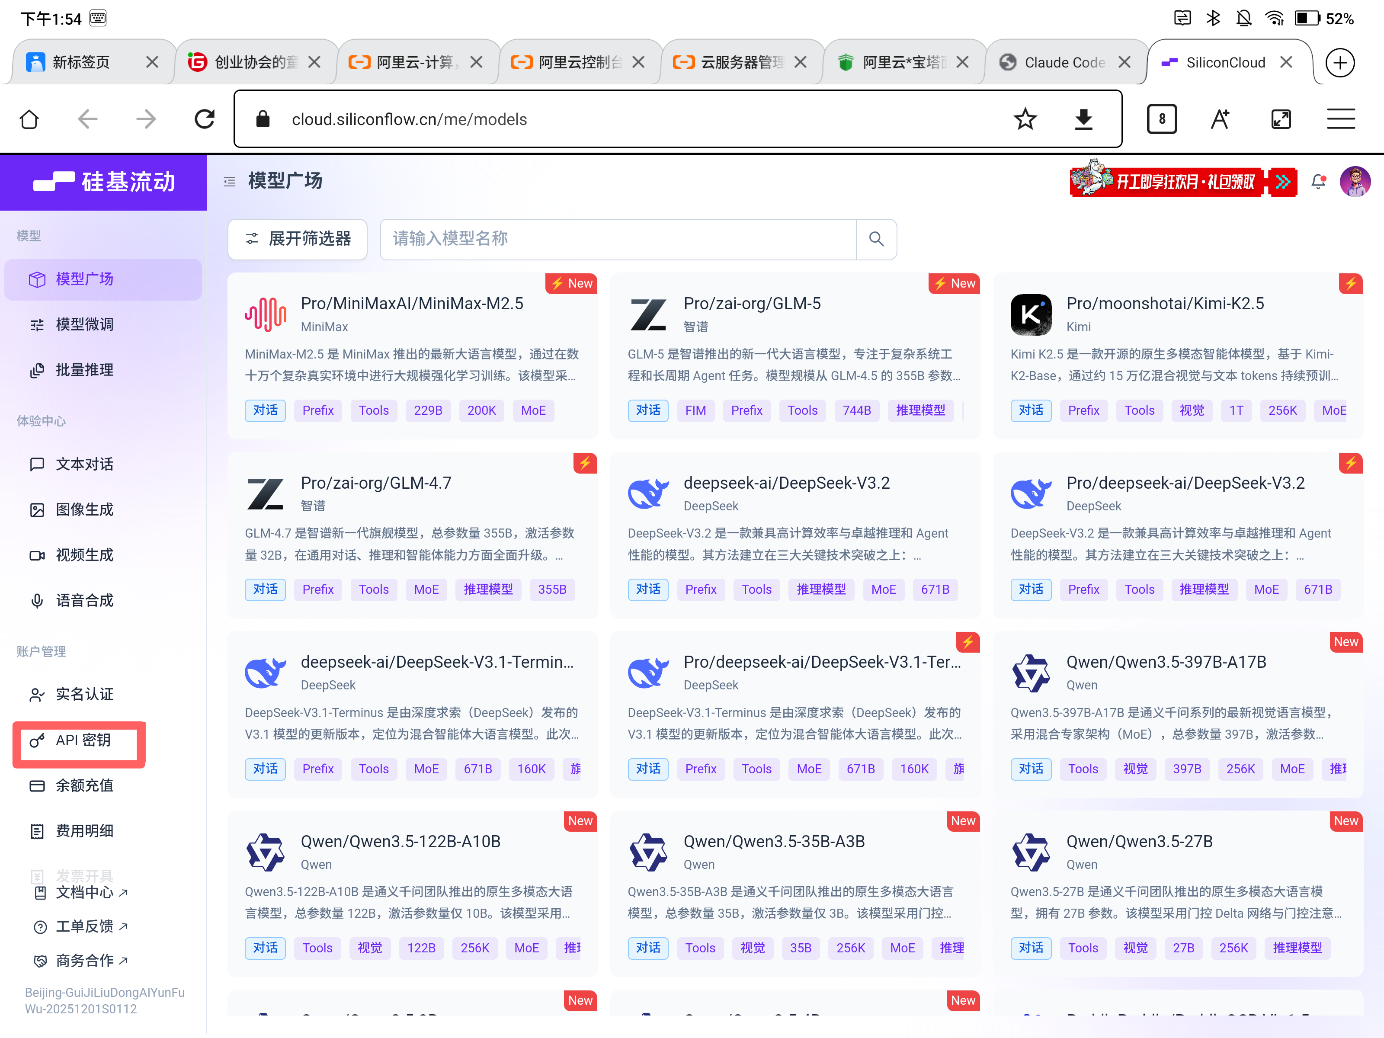Screen dimensions: 1384x1038
Task: Open browser hamburger menu
Action: [x=1340, y=119]
